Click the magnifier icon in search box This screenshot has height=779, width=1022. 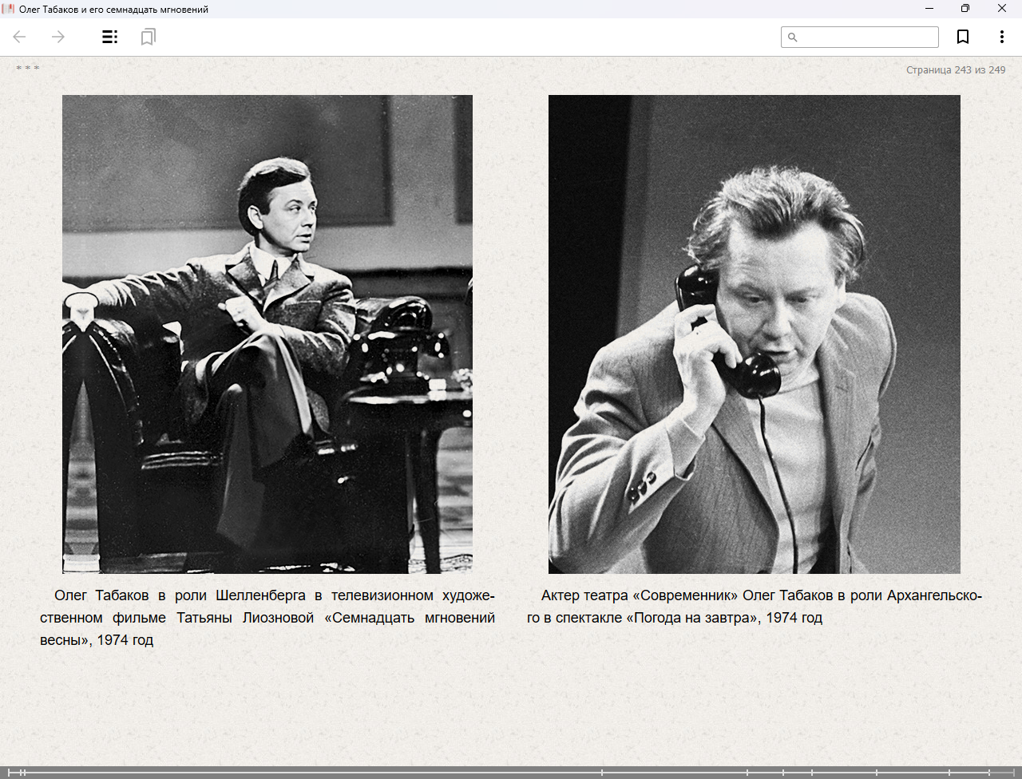click(793, 38)
